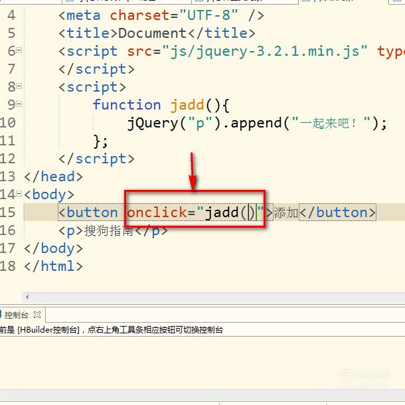Collapse the fold marker on line 8

pos(19,86)
